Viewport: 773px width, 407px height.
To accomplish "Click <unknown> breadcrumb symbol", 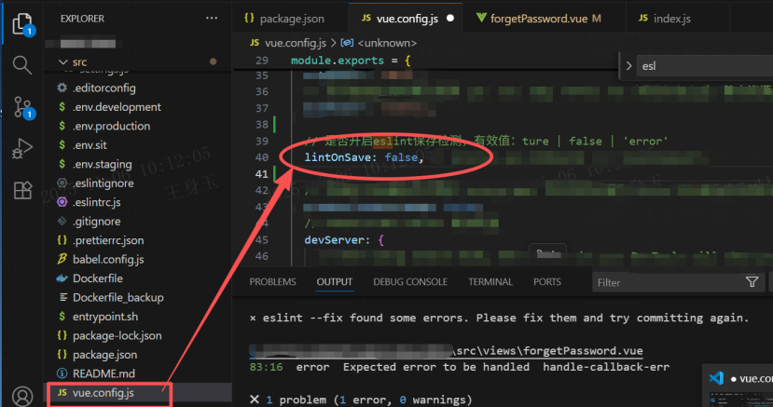I will [x=387, y=44].
